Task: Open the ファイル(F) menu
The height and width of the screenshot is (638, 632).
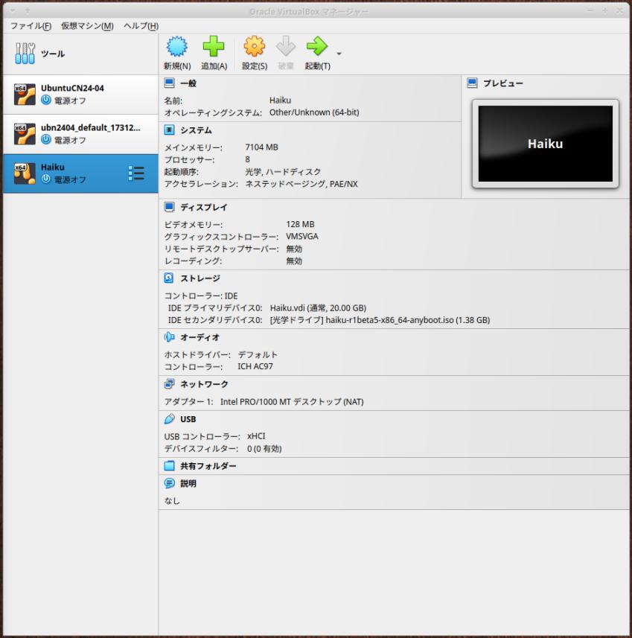Action: 31,26
